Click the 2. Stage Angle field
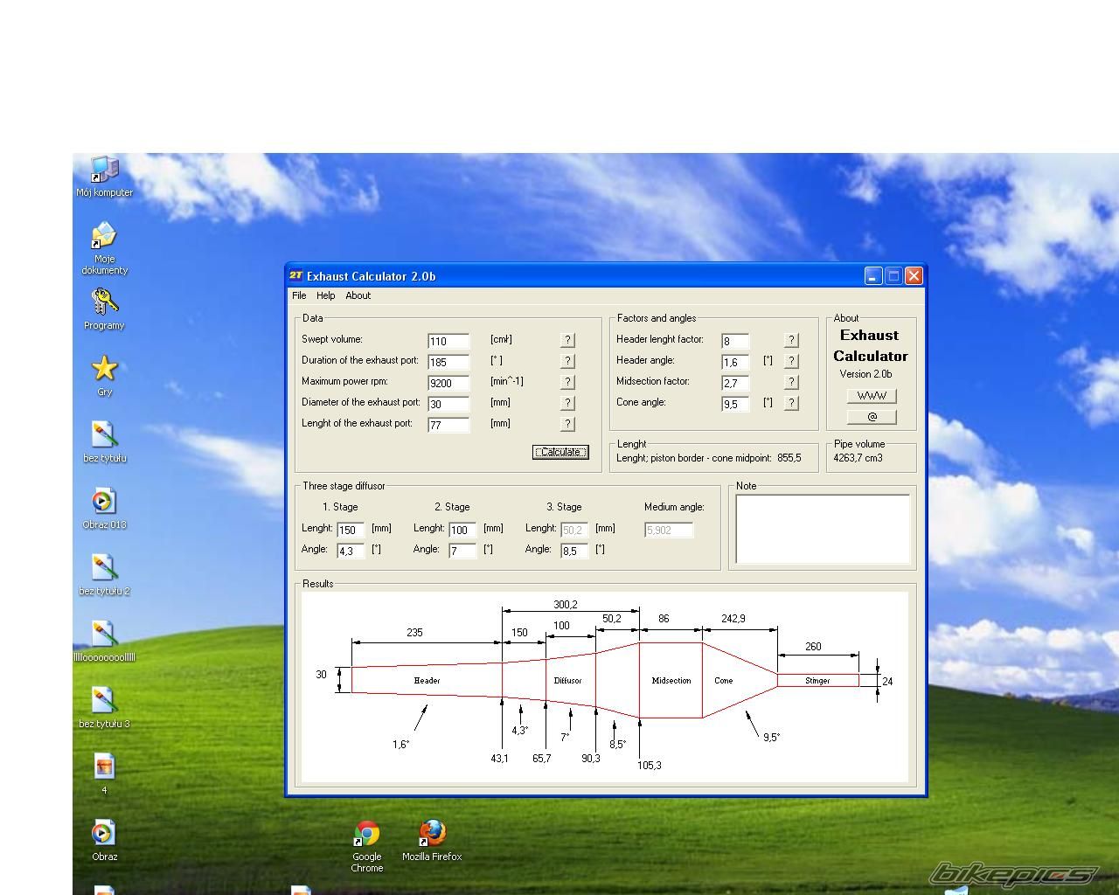1119x895 pixels. (462, 551)
